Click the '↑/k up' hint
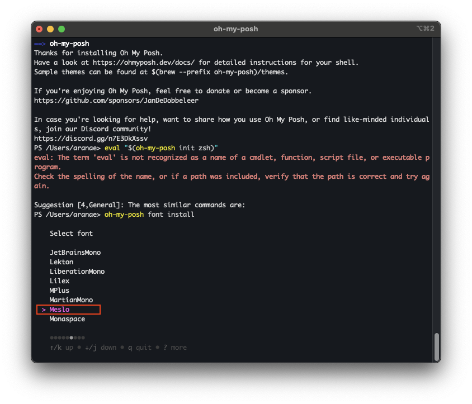The height and width of the screenshot is (404, 472). click(62, 348)
